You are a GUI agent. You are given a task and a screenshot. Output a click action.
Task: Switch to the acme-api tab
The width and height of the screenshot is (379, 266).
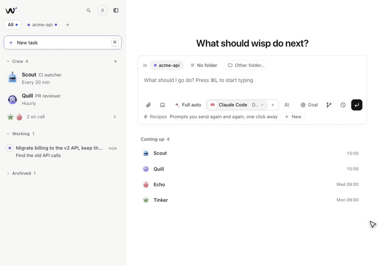click(42, 25)
